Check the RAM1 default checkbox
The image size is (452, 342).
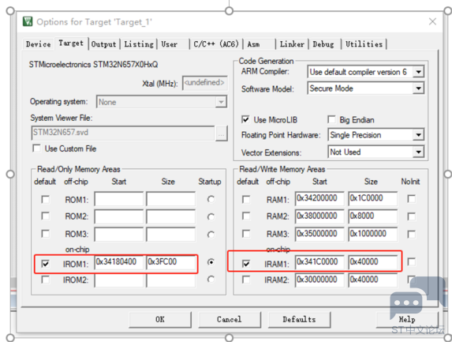click(246, 199)
